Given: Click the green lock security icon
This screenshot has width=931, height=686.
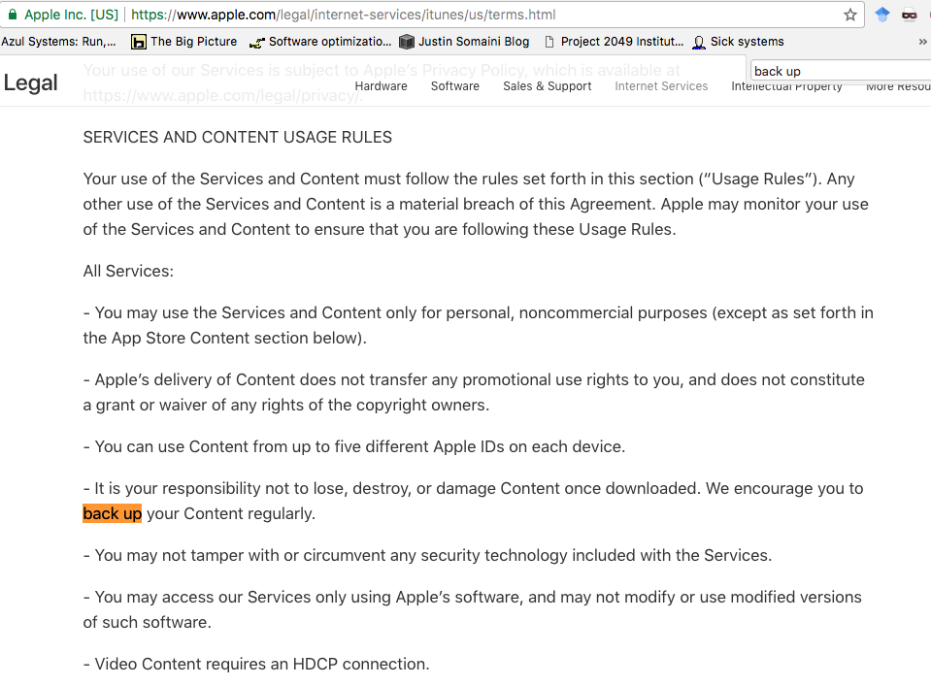Looking at the screenshot, I should [12, 15].
